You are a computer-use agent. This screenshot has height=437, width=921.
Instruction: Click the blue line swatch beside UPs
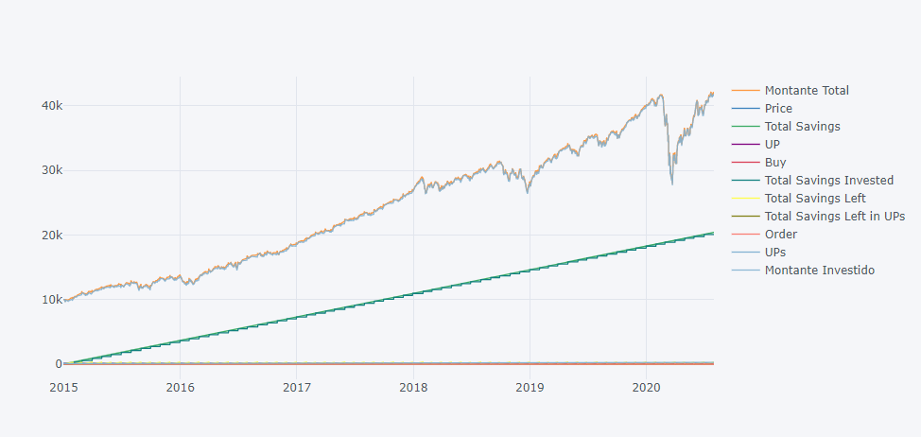point(745,253)
